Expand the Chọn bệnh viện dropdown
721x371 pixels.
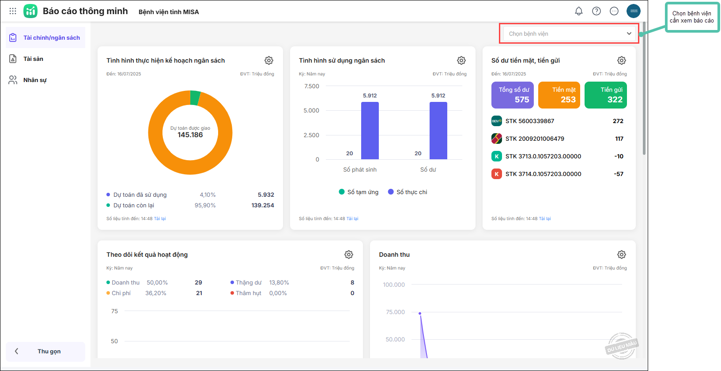pos(569,34)
